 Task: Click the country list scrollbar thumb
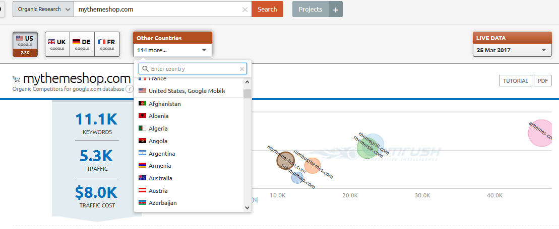(247, 94)
